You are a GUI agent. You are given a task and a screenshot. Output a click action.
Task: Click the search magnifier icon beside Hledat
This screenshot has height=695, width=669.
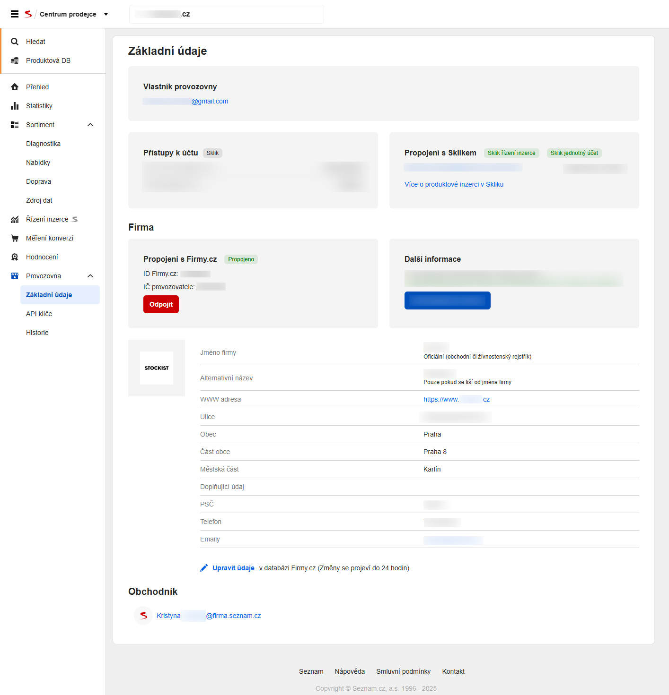(15, 42)
